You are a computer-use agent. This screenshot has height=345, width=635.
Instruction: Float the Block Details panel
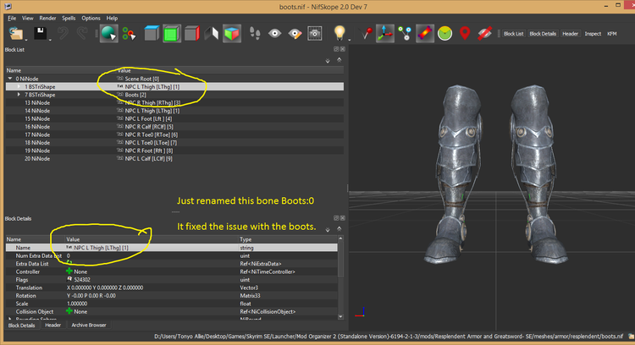pos(336,218)
